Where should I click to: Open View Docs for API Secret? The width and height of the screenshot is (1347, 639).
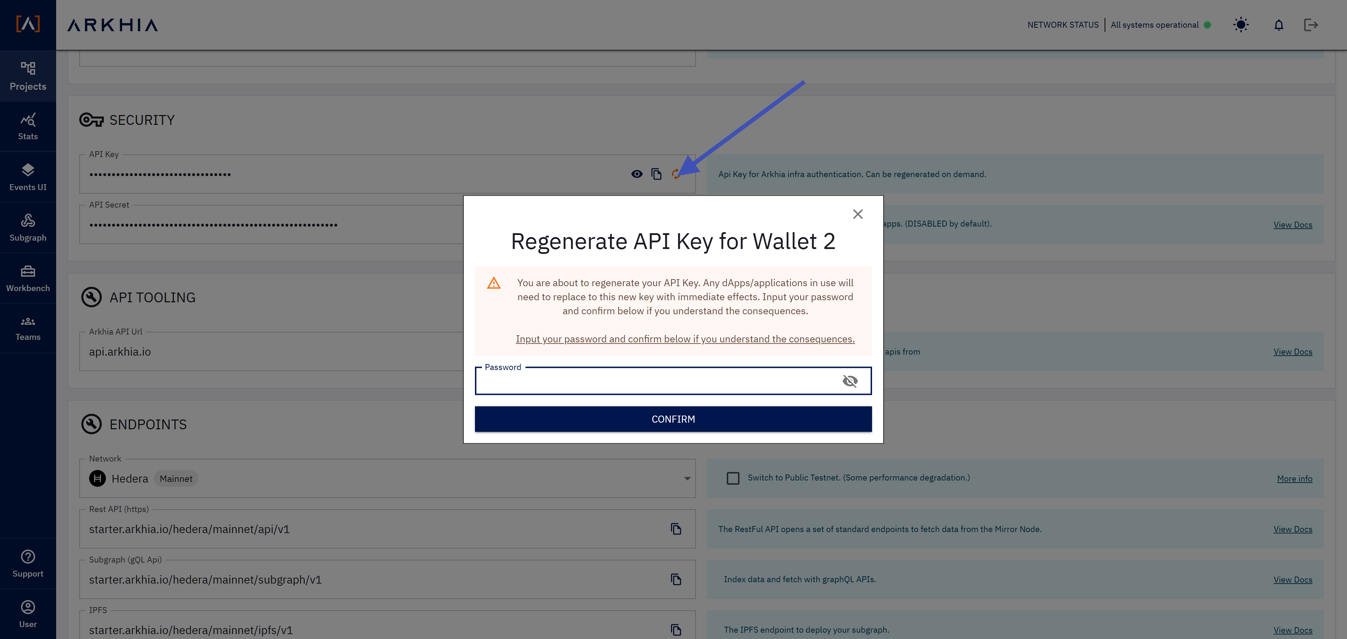click(1293, 225)
